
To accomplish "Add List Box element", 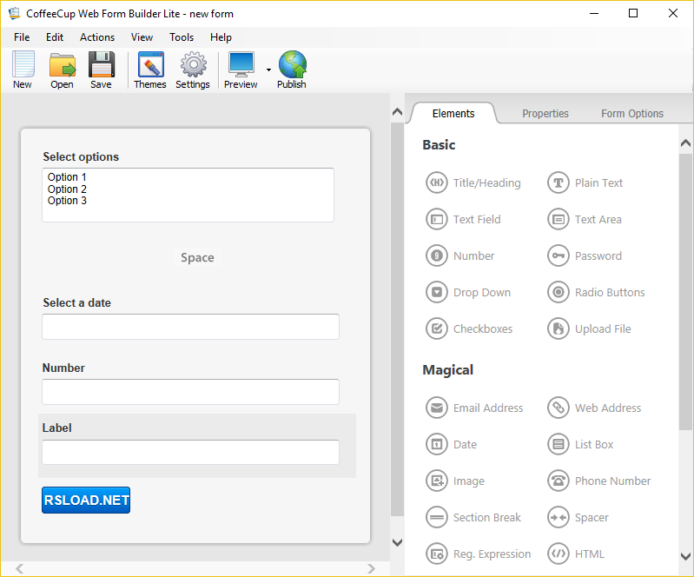I will pyautogui.click(x=581, y=445).
